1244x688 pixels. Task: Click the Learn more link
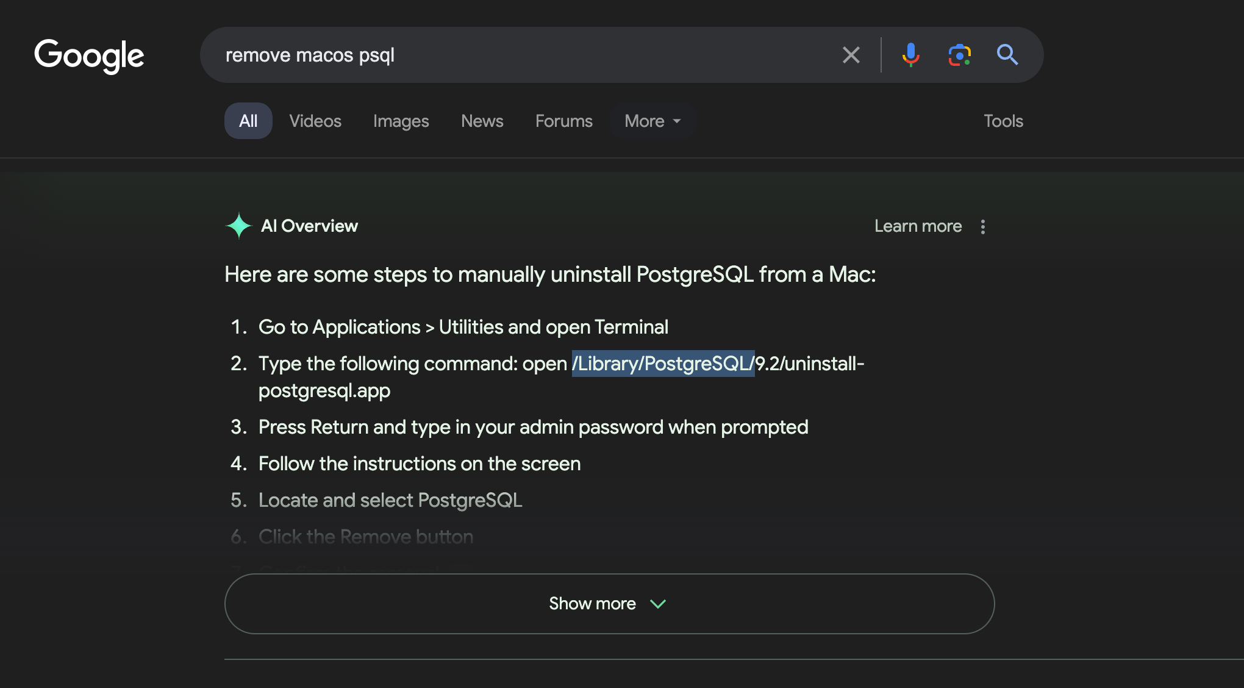tap(918, 226)
